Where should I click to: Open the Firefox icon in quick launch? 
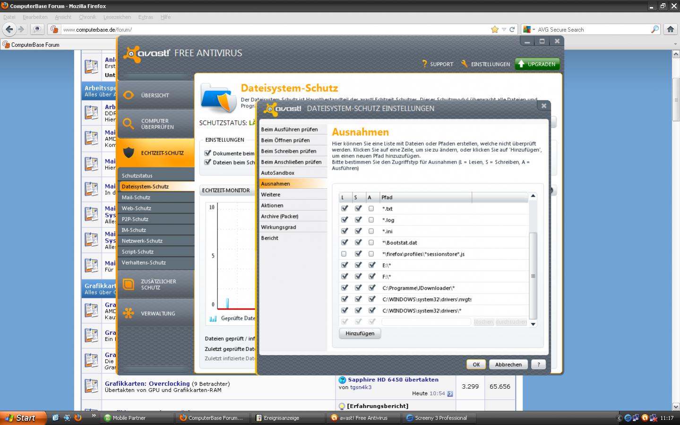[x=78, y=418]
